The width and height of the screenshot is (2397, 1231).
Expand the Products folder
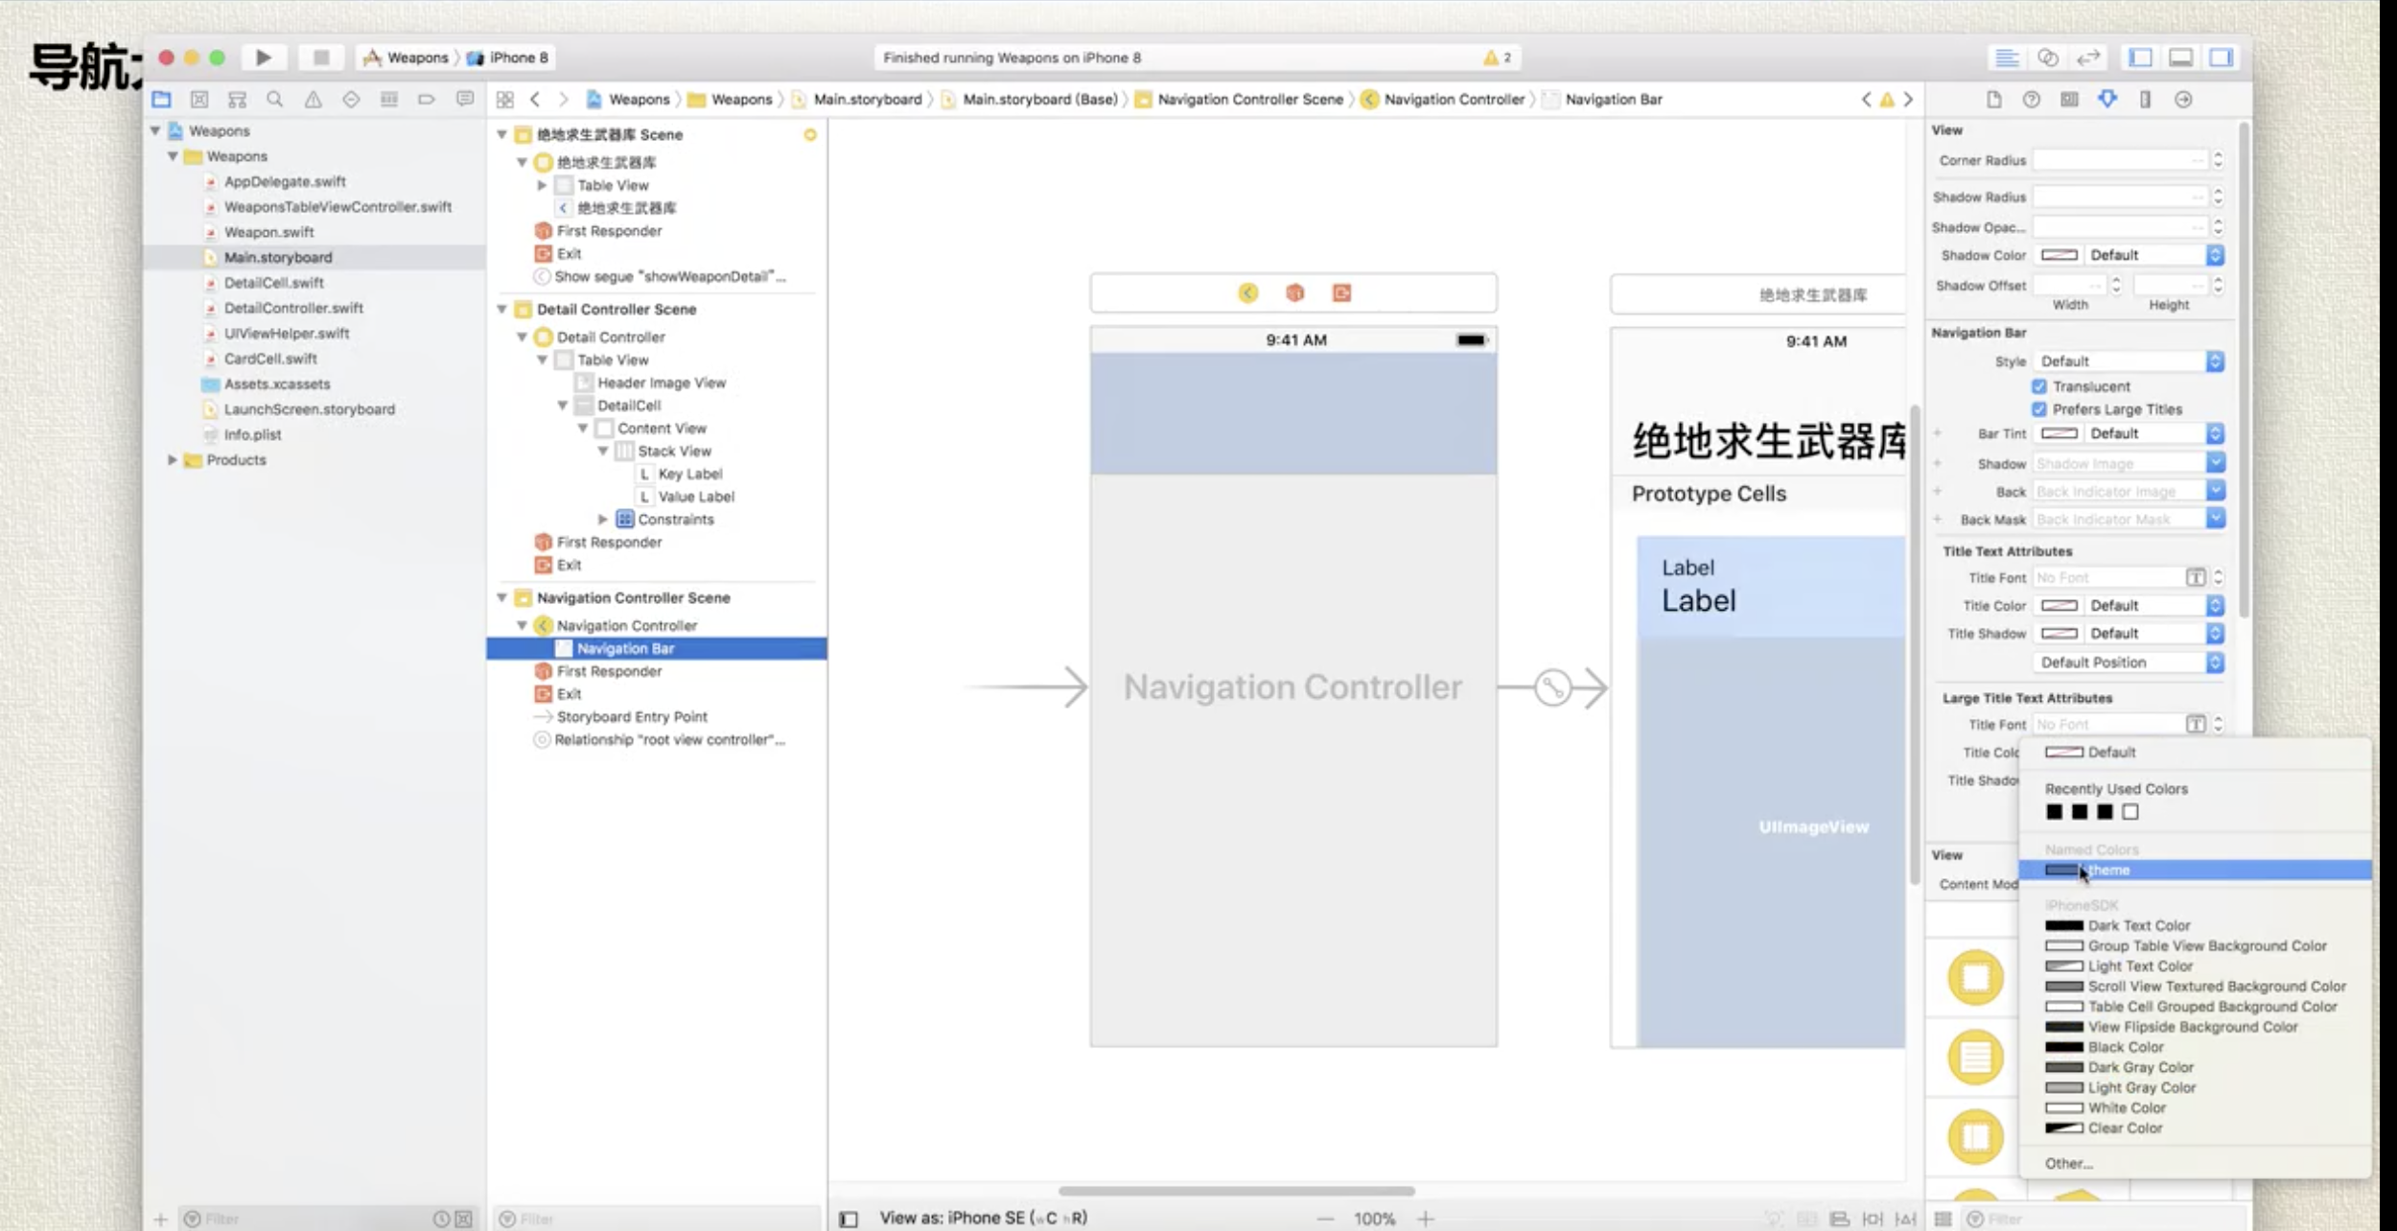(173, 459)
